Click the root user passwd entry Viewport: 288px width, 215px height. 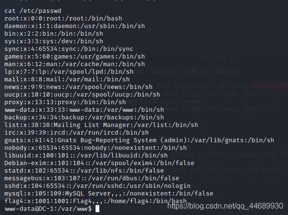coord(63,19)
